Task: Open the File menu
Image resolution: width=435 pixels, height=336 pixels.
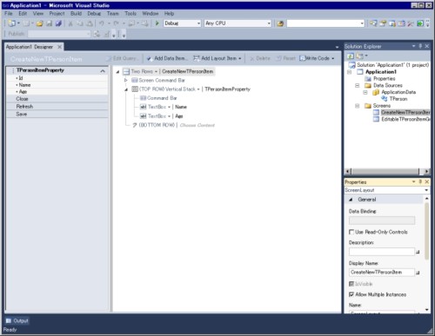Action: [x=9, y=13]
